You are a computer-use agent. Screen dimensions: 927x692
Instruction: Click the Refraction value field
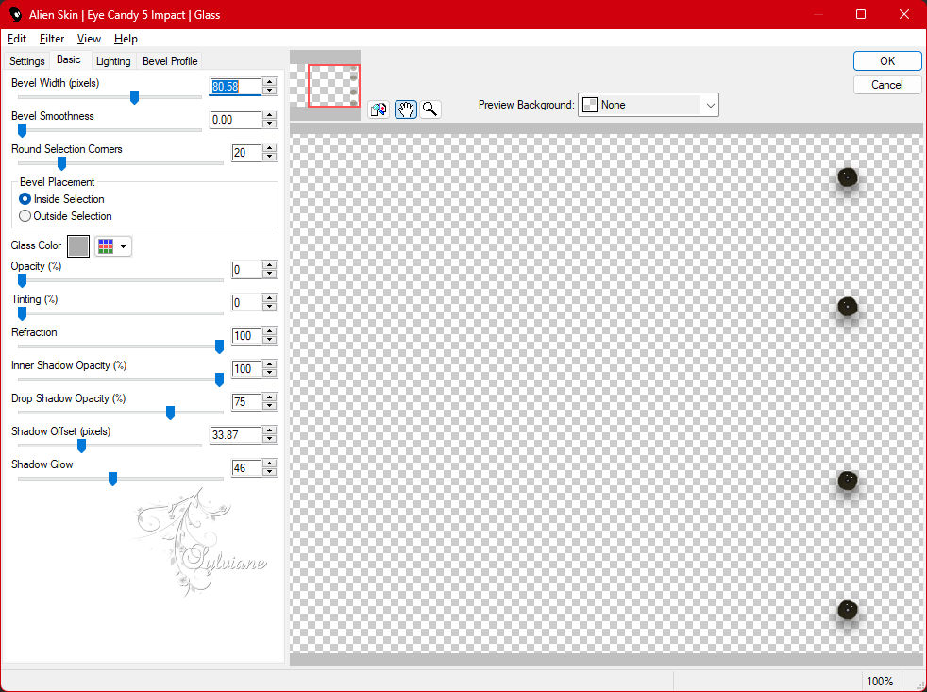click(246, 336)
